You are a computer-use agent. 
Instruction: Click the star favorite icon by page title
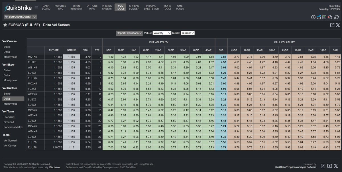[x=5, y=25]
